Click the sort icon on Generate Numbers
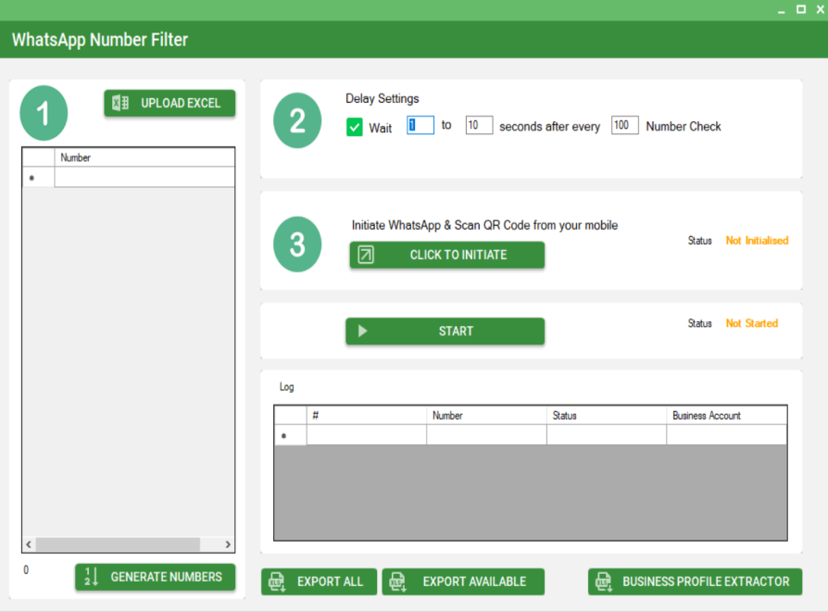This screenshot has width=828, height=612. 92,577
